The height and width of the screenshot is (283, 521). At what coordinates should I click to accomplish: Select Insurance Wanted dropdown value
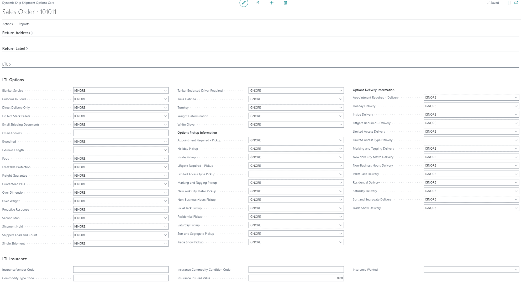(x=471, y=269)
